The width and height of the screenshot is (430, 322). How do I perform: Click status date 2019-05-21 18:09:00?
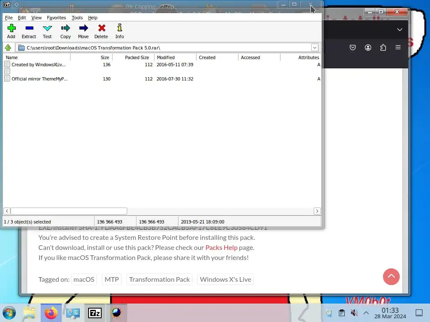pyautogui.click(x=202, y=222)
